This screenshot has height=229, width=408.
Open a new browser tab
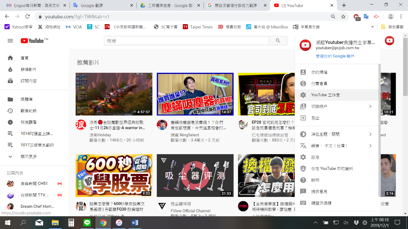pyautogui.click(x=344, y=5)
